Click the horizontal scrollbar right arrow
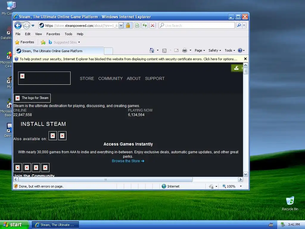This screenshot has height=229, width=305. point(240,179)
